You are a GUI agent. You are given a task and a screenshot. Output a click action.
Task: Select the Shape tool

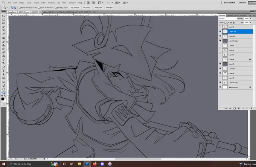click(3, 78)
